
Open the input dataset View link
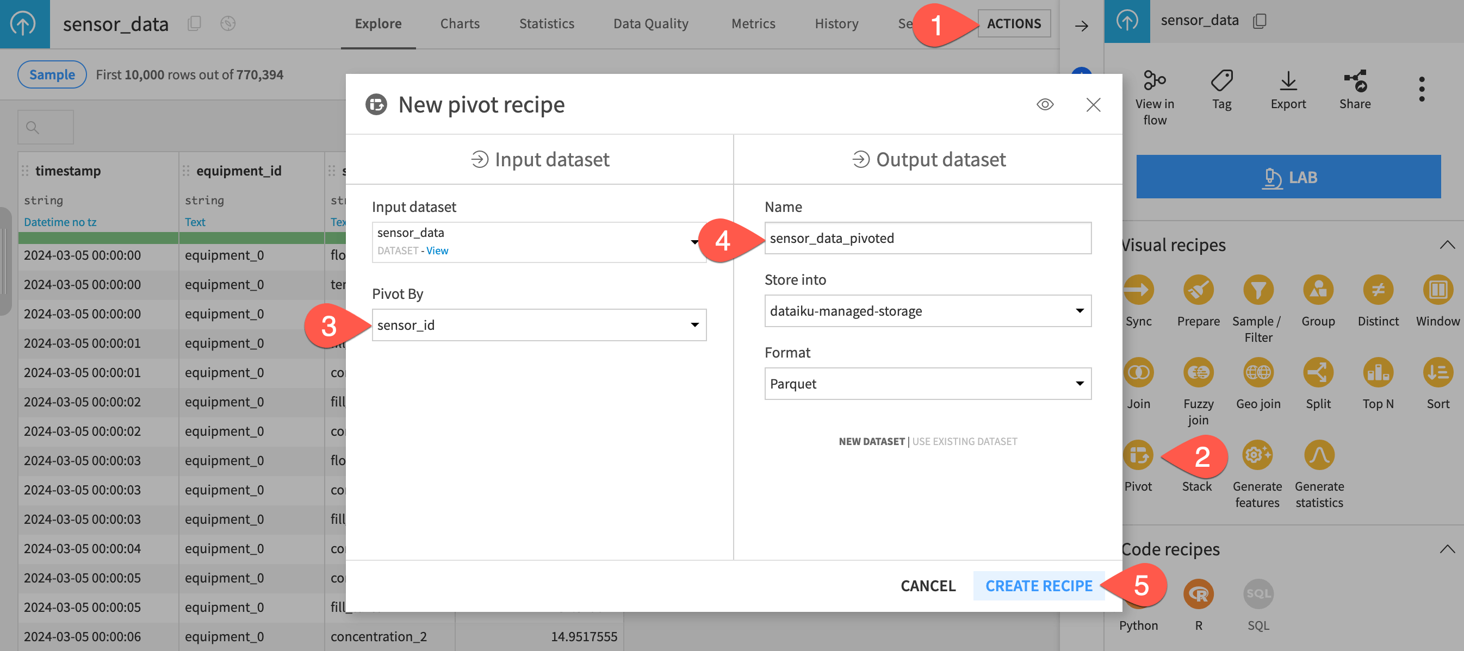pyautogui.click(x=437, y=251)
